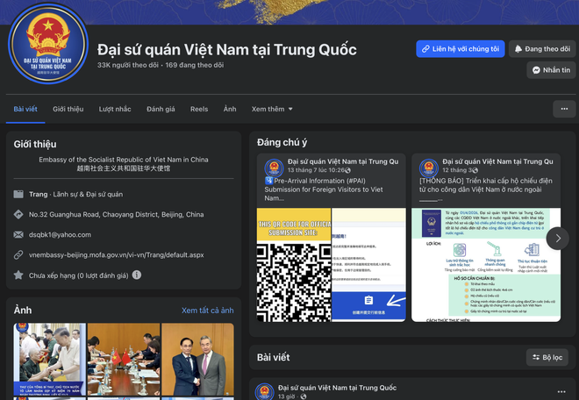Click Xem tất cả ảnh link
This screenshot has height=400, width=579.
coord(208,311)
